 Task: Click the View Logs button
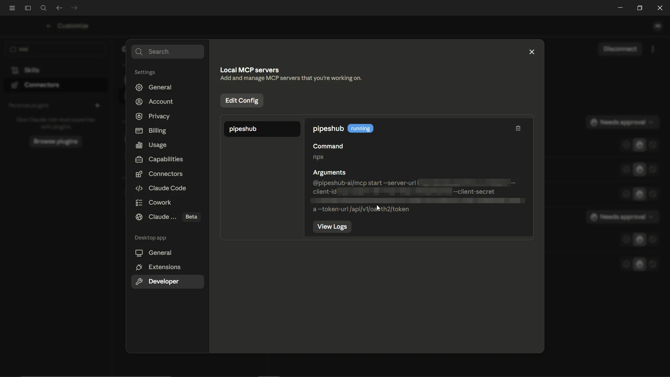[x=332, y=227]
